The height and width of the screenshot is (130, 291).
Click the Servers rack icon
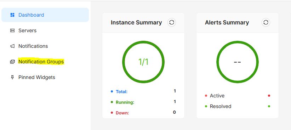(x=12, y=30)
